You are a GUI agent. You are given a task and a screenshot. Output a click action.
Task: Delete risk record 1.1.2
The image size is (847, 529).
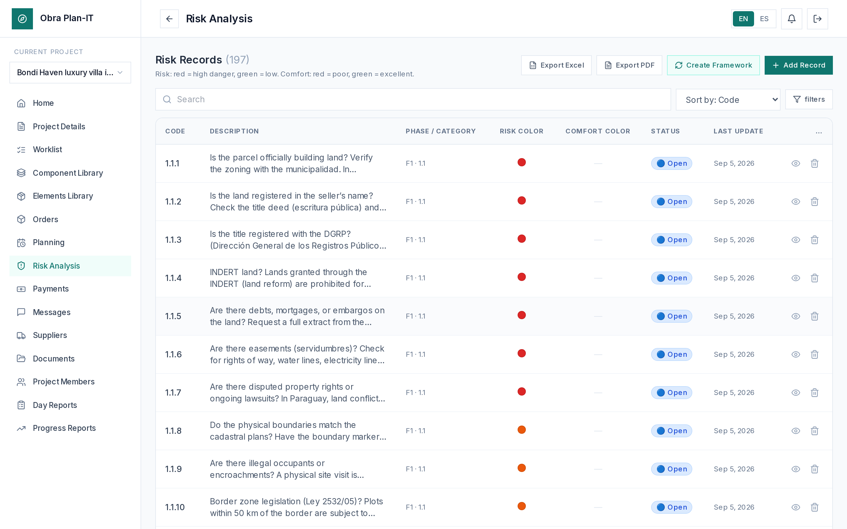[x=814, y=202]
